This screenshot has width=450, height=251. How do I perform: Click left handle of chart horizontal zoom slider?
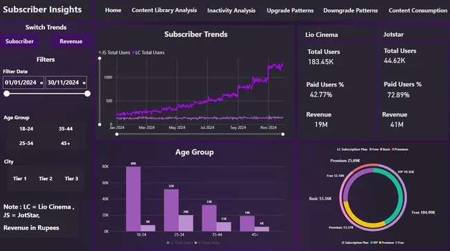coord(117,135)
